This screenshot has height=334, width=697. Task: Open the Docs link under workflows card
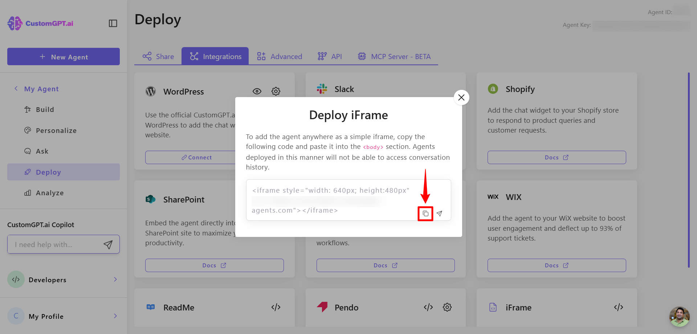386,266
